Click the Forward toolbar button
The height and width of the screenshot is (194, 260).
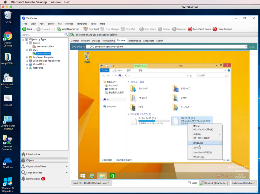(x=43, y=29)
